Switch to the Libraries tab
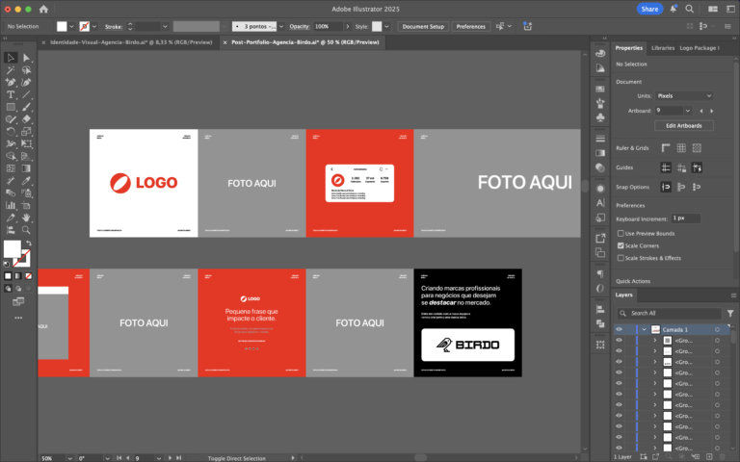Viewport: 740px width, 462px height. click(663, 47)
